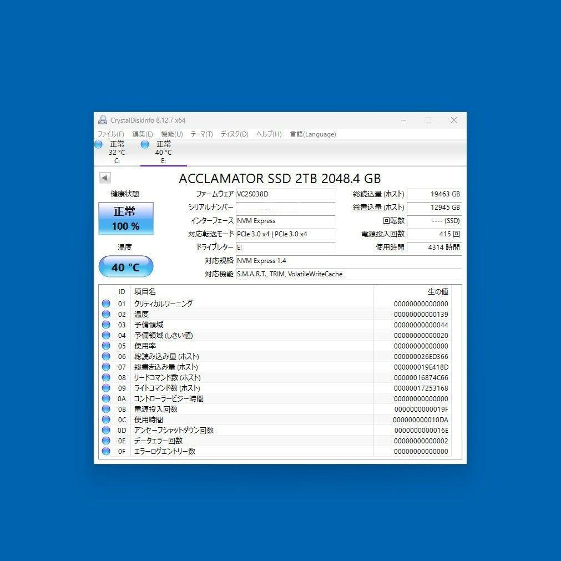Click raw value 0000000000019F

421,410
